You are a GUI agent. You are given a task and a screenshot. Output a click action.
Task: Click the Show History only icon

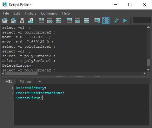(x=69, y=21)
